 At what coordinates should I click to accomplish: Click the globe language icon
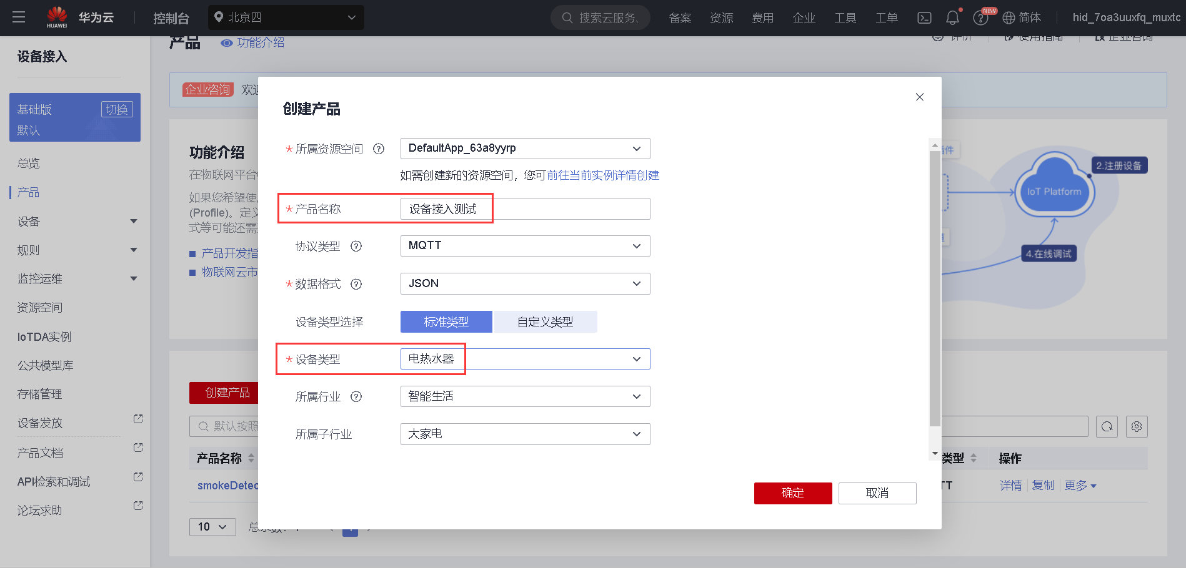1009,18
